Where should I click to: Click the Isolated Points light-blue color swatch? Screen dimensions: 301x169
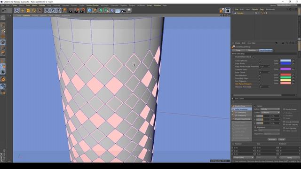(285, 61)
